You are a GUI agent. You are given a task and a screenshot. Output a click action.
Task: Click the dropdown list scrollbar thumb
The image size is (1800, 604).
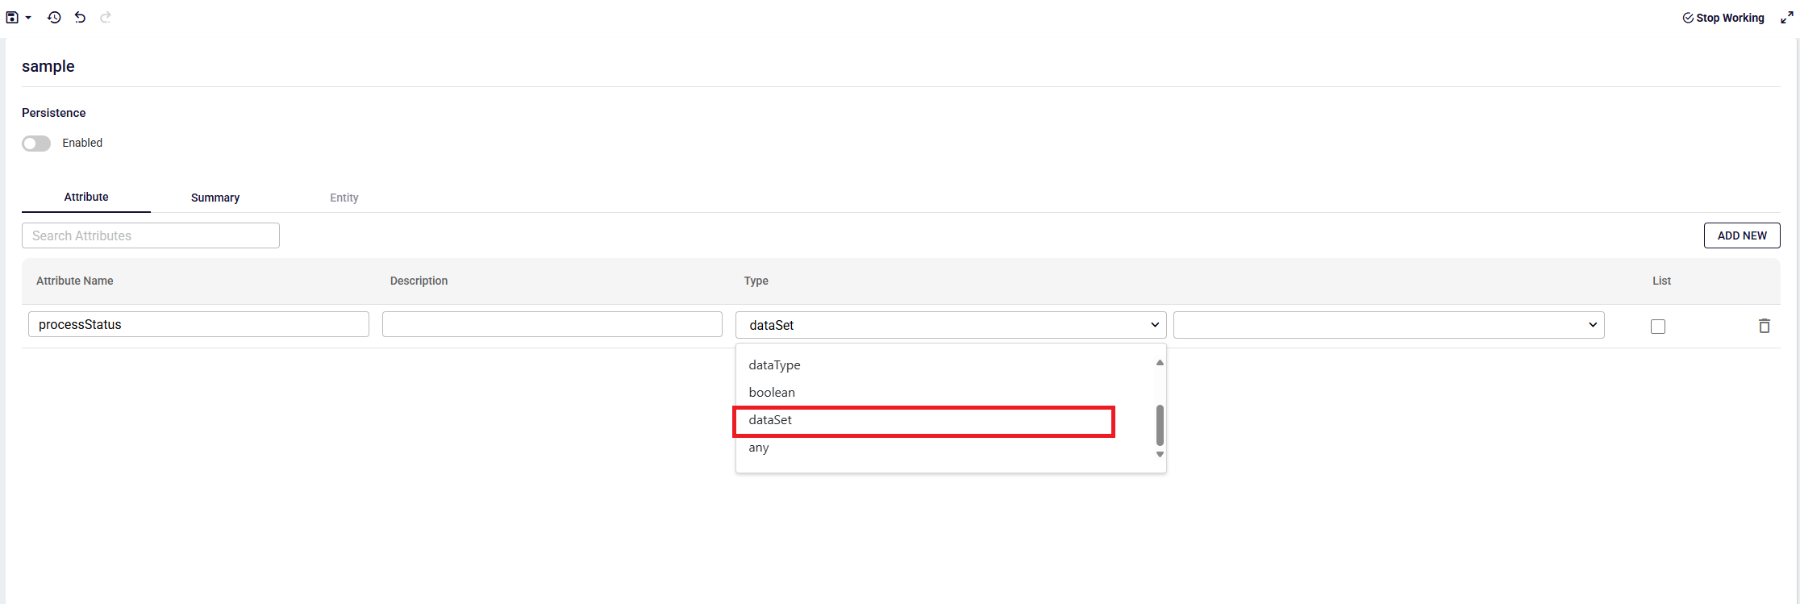pos(1160,425)
